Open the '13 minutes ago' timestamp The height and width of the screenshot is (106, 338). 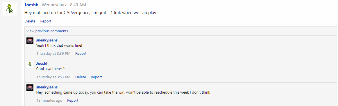pos(49,101)
